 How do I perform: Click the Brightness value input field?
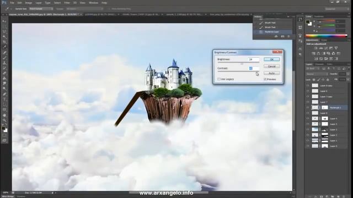(254, 59)
